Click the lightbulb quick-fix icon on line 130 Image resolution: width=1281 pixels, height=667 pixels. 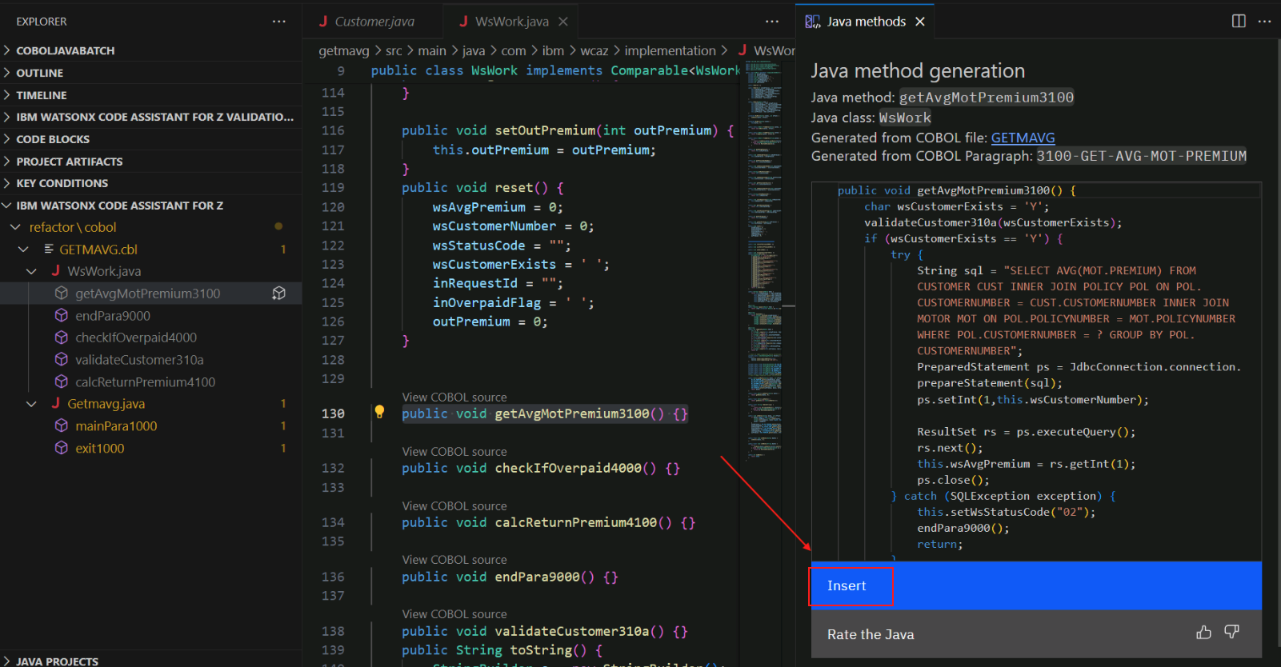point(379,413)
